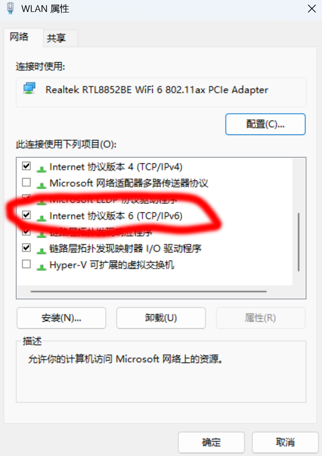
Task: Select the TCP/IPv6 protocol green icon
Action: [42, 217]
